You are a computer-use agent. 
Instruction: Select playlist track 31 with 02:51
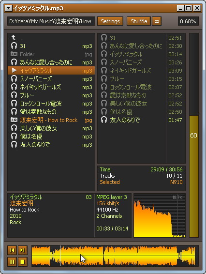(141, 38)
